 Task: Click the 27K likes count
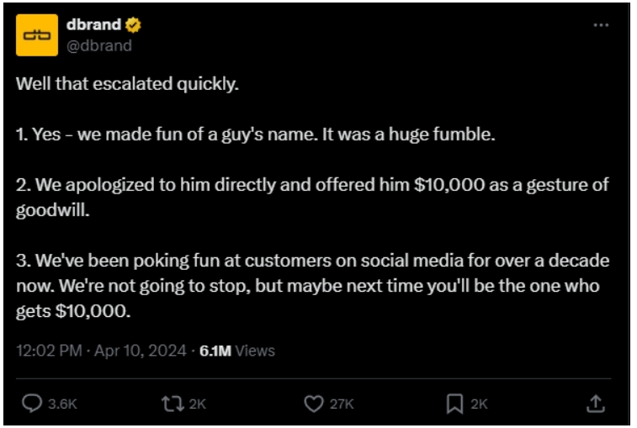341,404
